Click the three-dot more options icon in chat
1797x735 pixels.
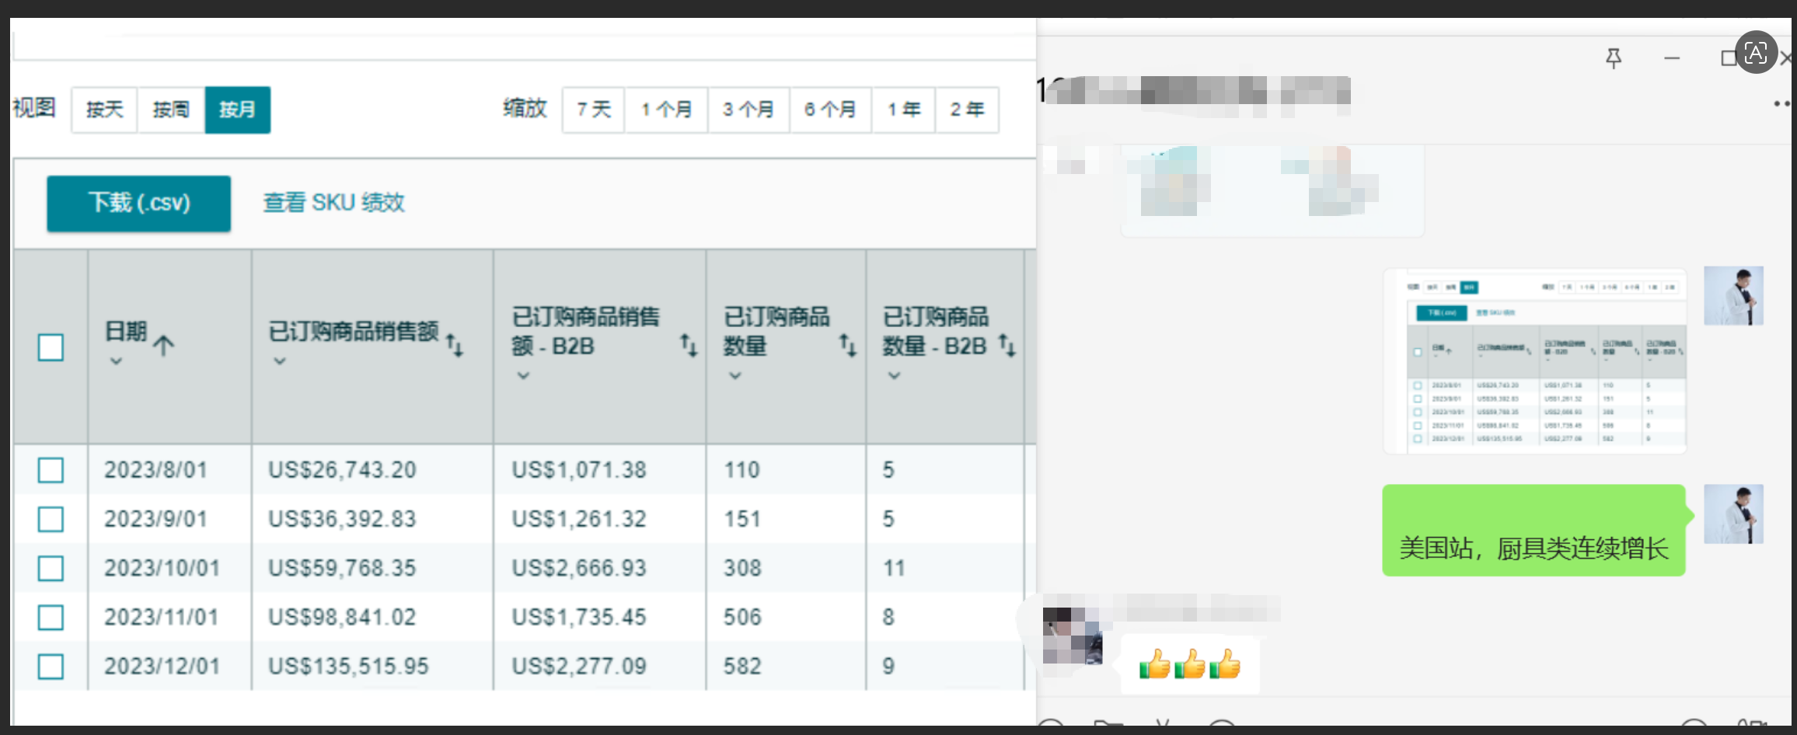pyautogui.click(x=1782, y=103)
